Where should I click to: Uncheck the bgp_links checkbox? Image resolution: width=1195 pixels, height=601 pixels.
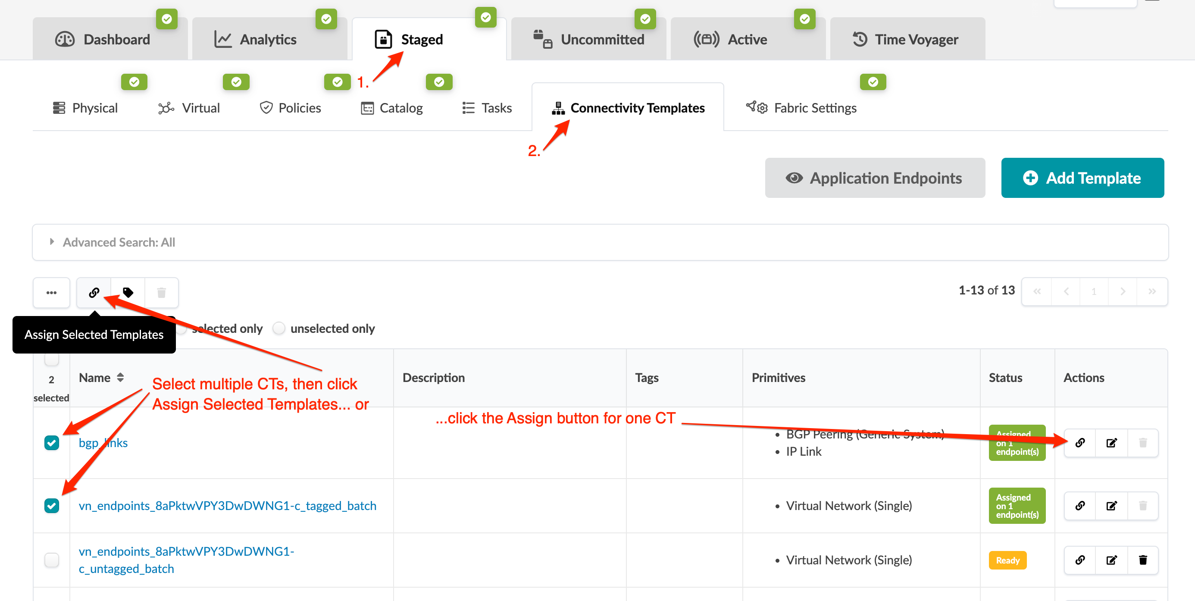[x=51, y=443]
